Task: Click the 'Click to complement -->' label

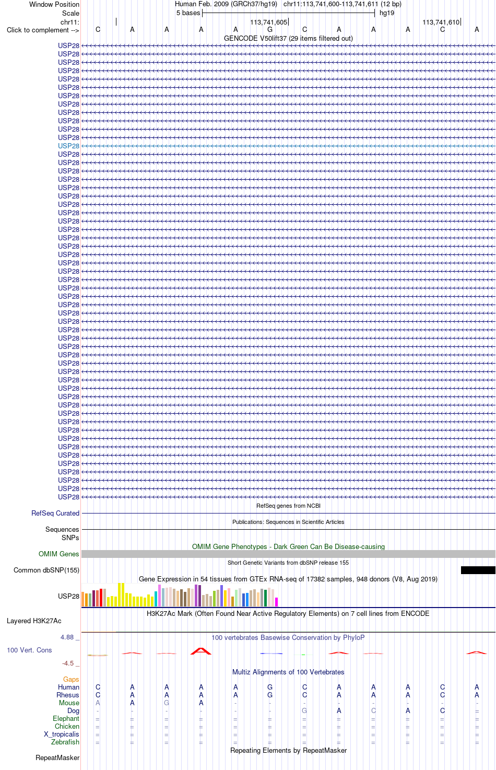Action: tap(43, 30)
